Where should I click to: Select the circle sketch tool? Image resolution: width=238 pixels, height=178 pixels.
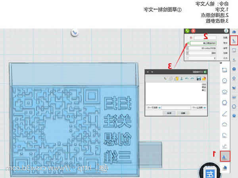(x=225, y=81)
